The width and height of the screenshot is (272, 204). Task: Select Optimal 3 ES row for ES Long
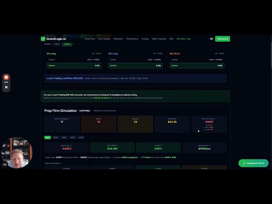[74, 65]
